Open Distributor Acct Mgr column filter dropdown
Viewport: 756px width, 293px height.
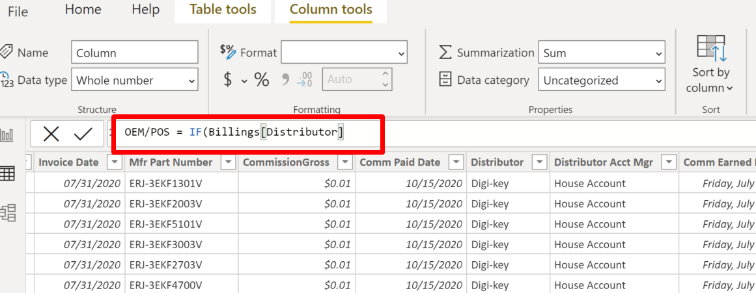669,162
